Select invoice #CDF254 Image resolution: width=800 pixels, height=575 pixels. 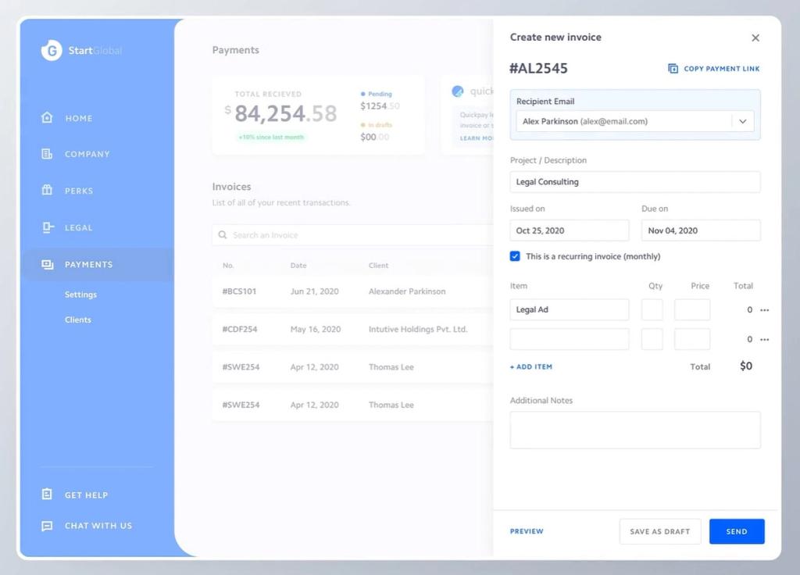click(x=240, y=329)
